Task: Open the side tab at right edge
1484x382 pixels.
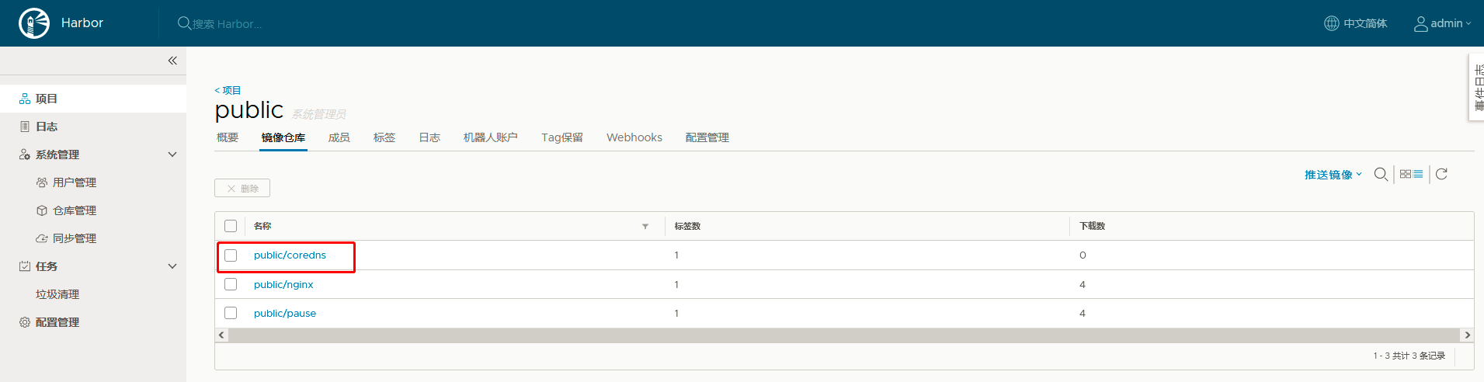Action: 1476,87
